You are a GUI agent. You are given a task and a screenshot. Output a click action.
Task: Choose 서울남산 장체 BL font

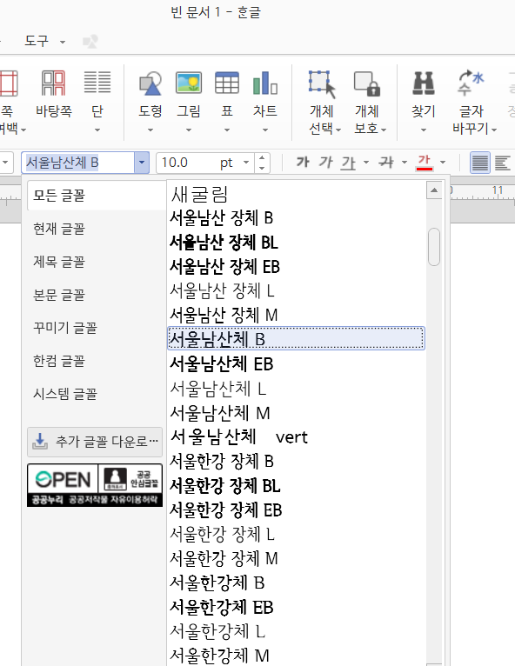point(296,243)
